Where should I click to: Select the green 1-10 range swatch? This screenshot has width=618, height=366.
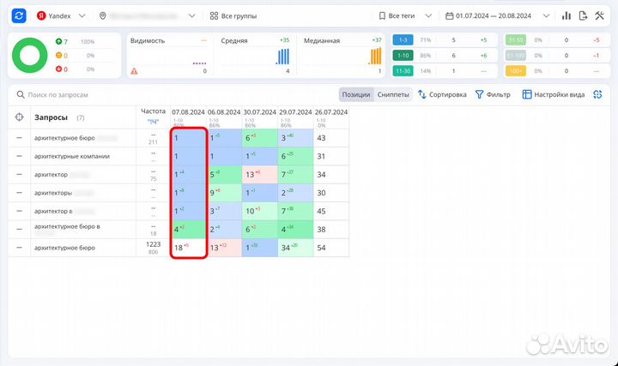click(403, 56)
